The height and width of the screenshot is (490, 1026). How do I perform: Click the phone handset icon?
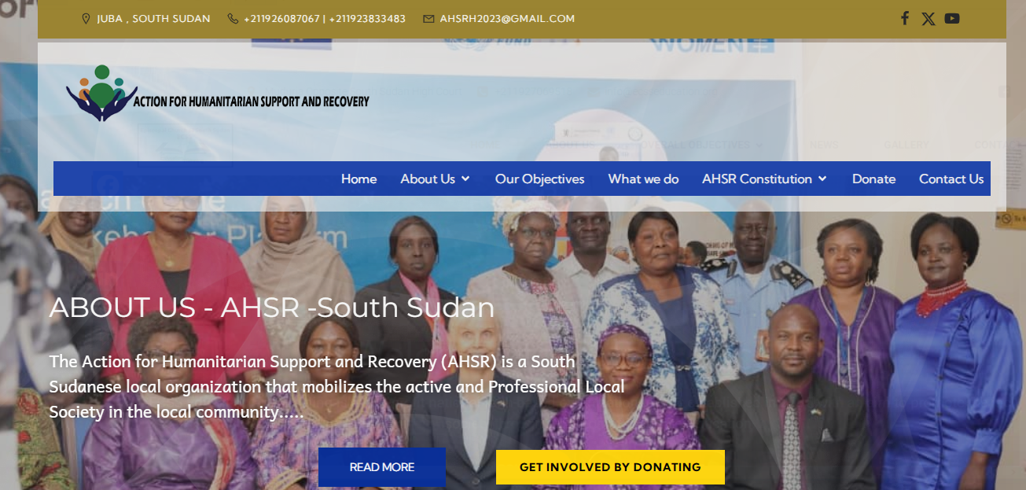233,18
